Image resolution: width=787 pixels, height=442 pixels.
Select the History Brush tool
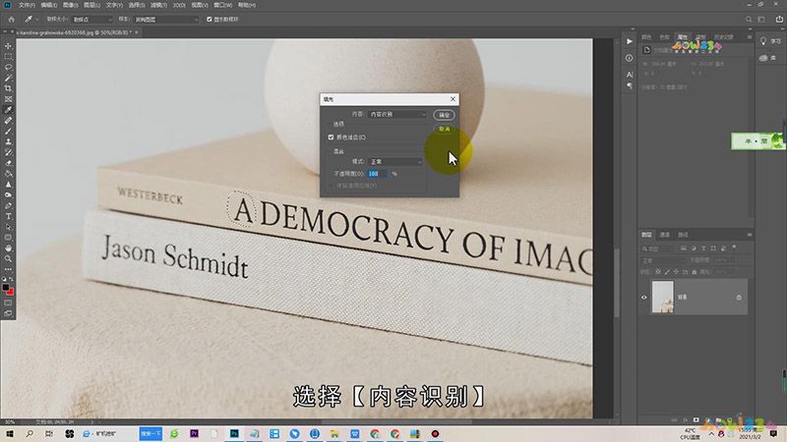click(8, 152)
